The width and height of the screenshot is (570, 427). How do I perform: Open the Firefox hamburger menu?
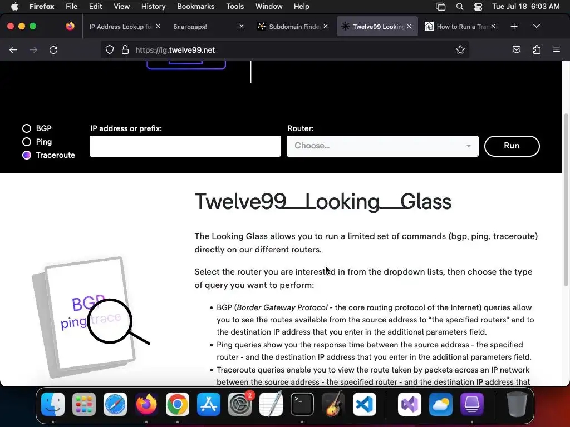click(x=557, y=49)
